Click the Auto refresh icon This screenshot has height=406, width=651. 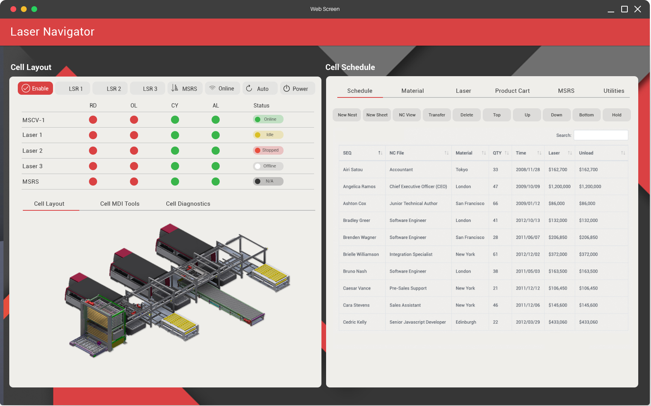click(x=249, y=88)
